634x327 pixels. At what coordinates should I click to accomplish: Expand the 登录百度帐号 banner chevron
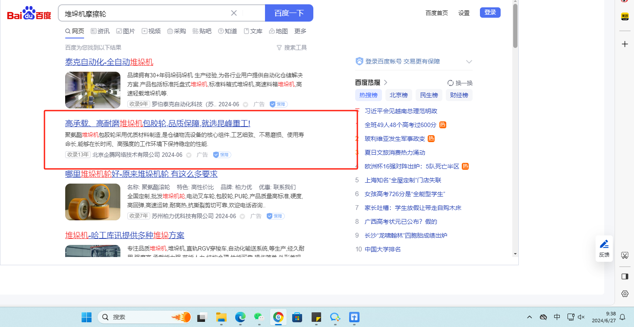(x=469, y=62)
